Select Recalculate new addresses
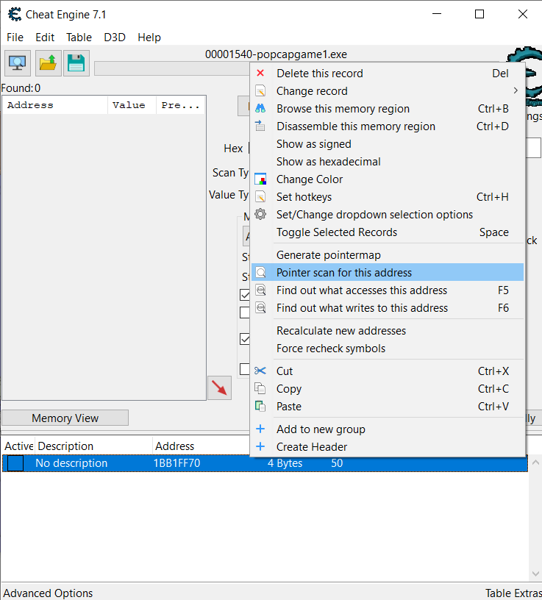 388,331
